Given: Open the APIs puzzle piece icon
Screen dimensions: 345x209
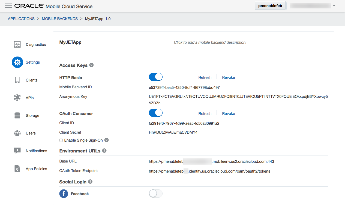Looking at the screenshot, I should [x=17, y=98].
